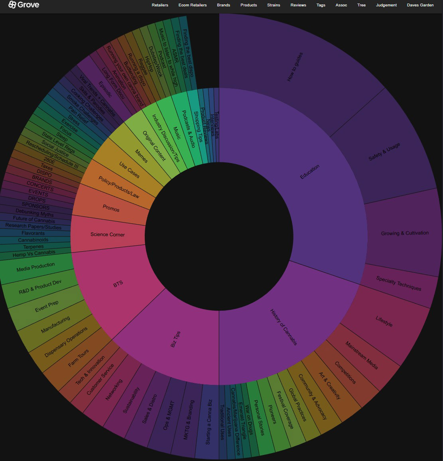Open the Retailers nav item
Screen dimensions: 443x461
(160, 5)
